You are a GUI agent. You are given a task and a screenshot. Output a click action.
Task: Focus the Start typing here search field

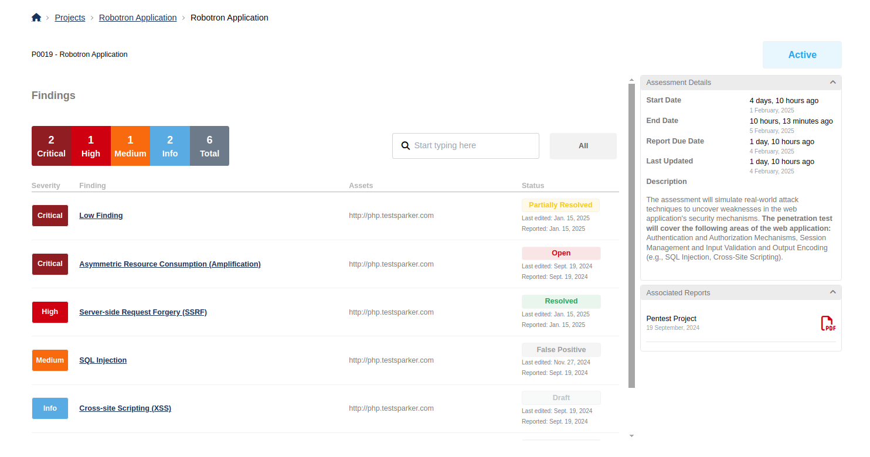click(x=465, y=146)
